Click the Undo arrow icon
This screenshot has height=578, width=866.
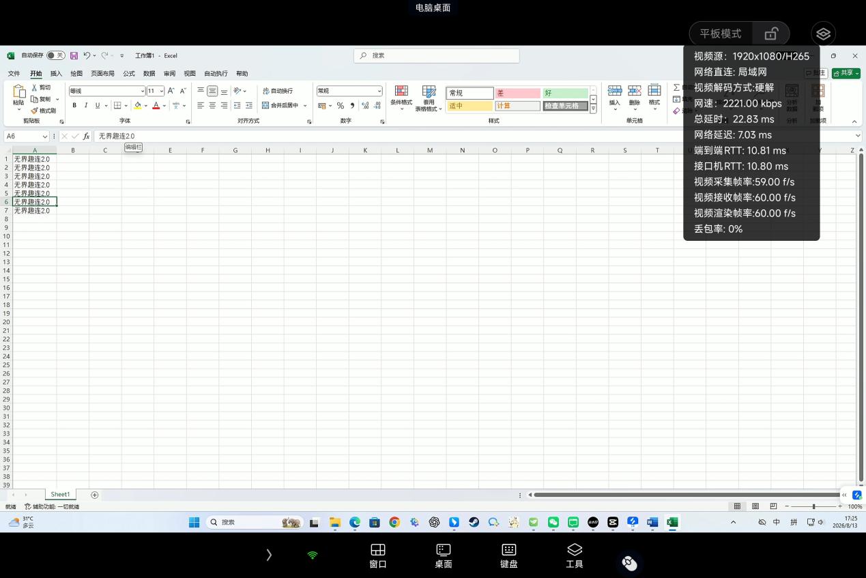pyautogui.click(x=87, y=56)
